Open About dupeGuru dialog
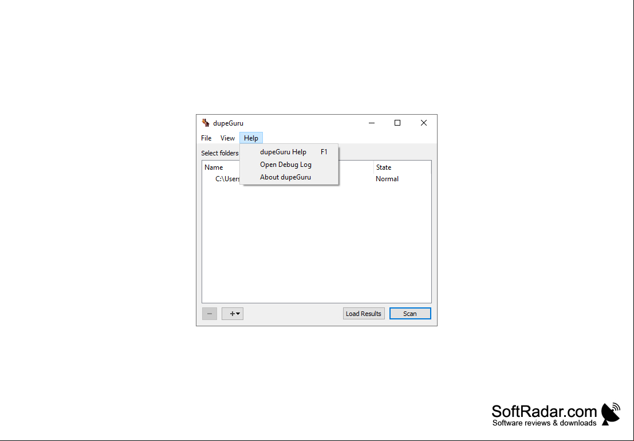 coord(289,177)
